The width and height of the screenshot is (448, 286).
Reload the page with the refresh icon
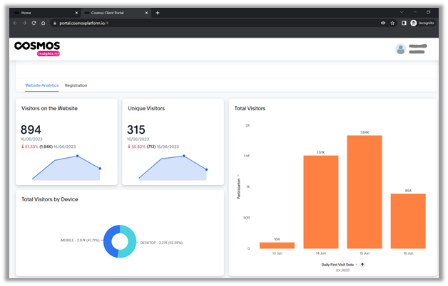coord(34,23)
